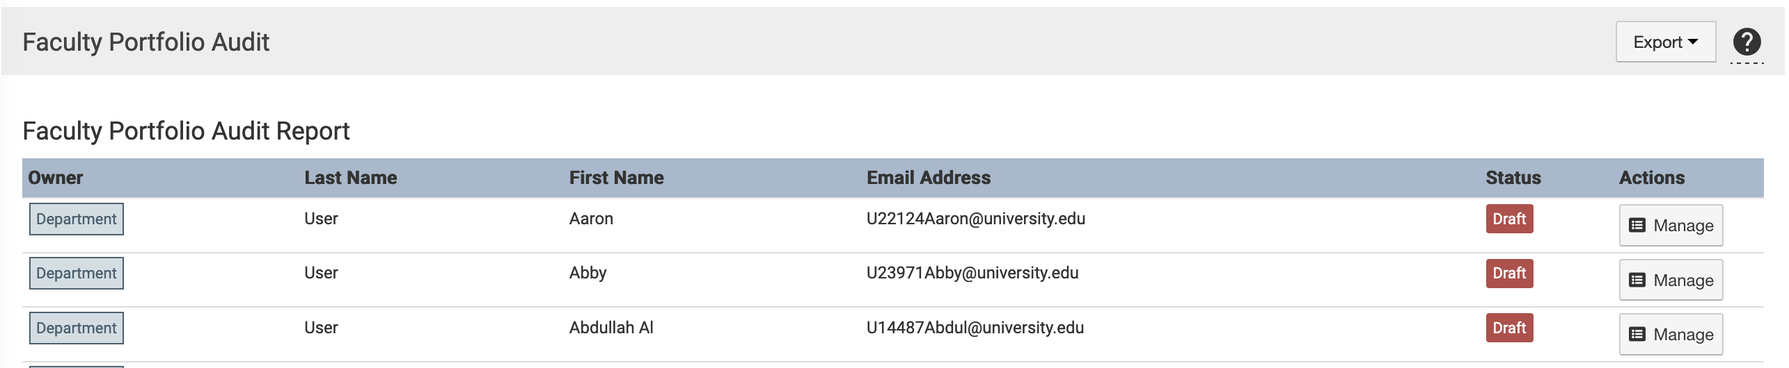
Task: Expand the Export dropdown
Action: [x=1664, y=42]
